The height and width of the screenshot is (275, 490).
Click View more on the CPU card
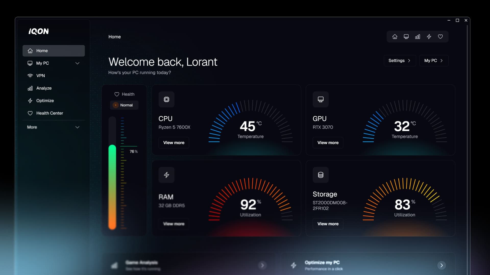coord(174,143)
